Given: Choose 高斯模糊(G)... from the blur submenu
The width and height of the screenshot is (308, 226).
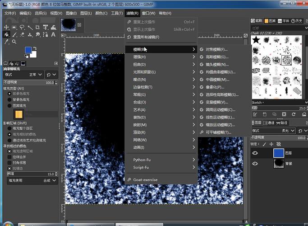Looking at the screenshot, I should 216,57.
